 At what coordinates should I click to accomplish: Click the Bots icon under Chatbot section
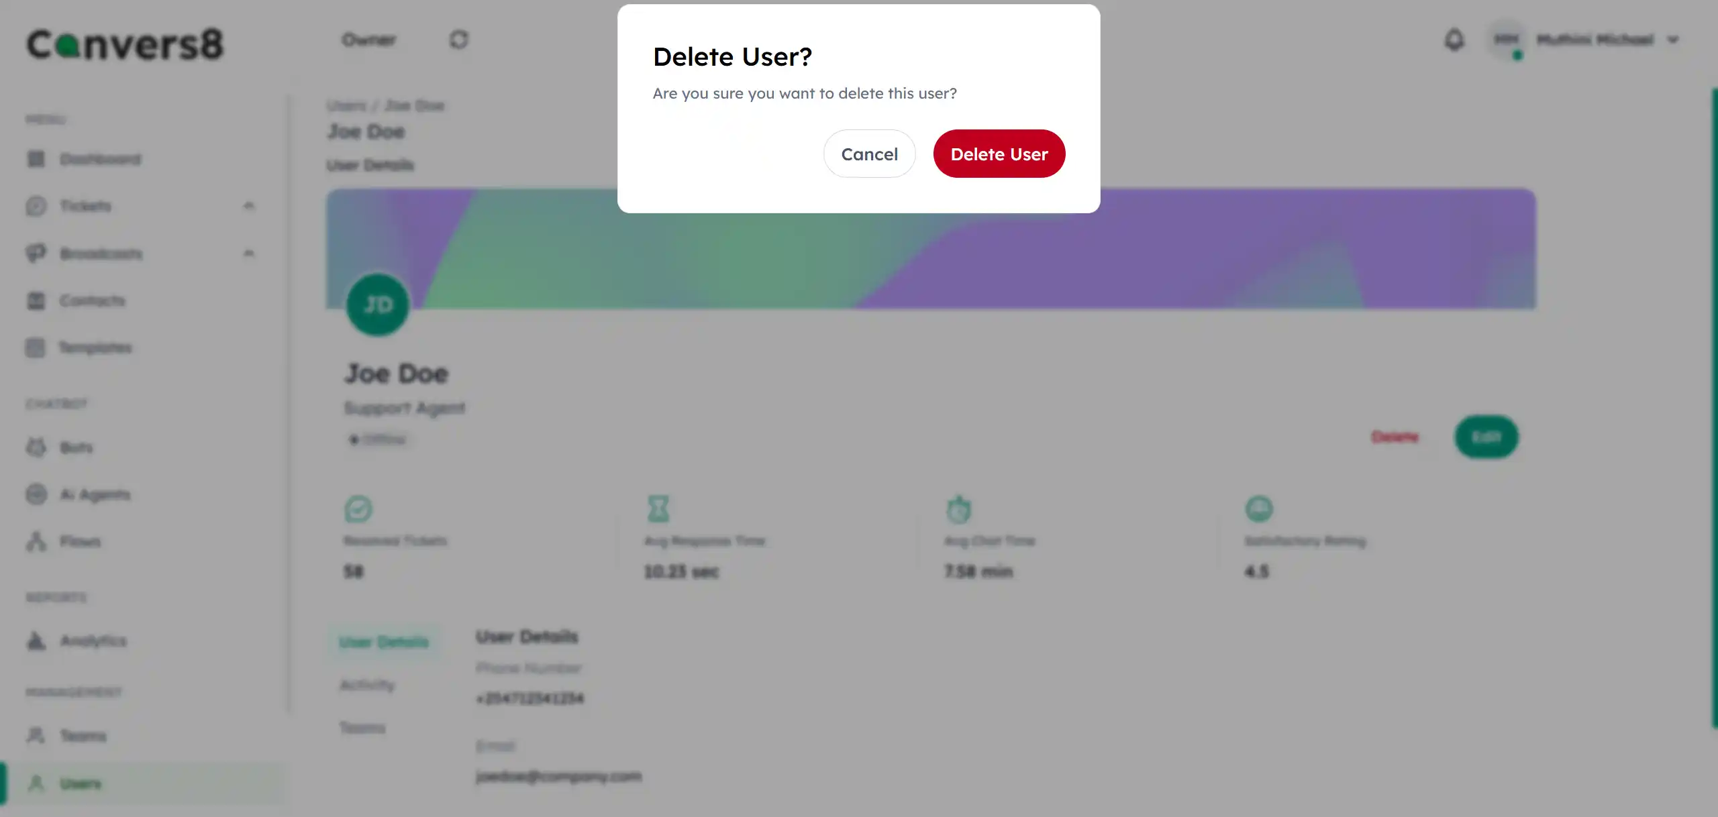37,447
